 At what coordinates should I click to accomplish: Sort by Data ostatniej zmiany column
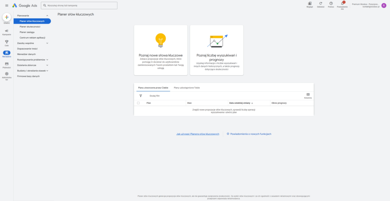point(241,103)
